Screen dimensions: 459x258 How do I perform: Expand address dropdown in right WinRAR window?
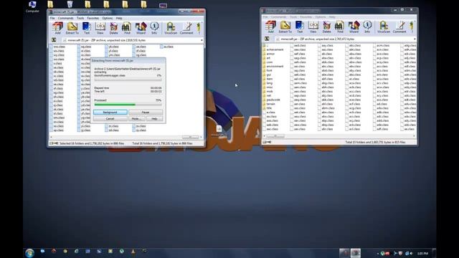(x=415, y=39)
